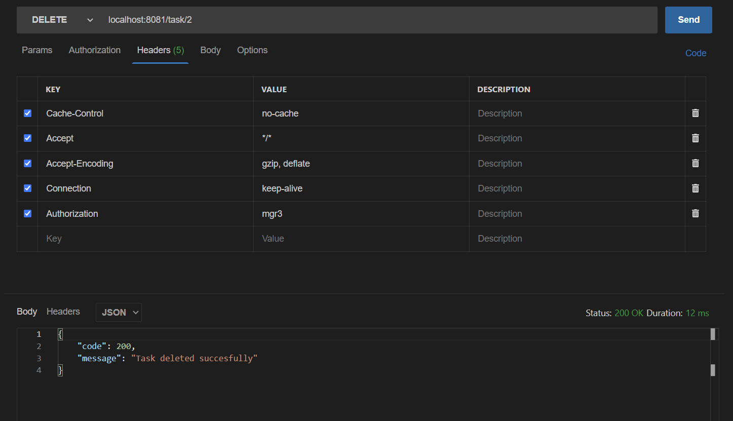Edit the */* value of Accept header

pyautogui.click(x=362, y=138)
